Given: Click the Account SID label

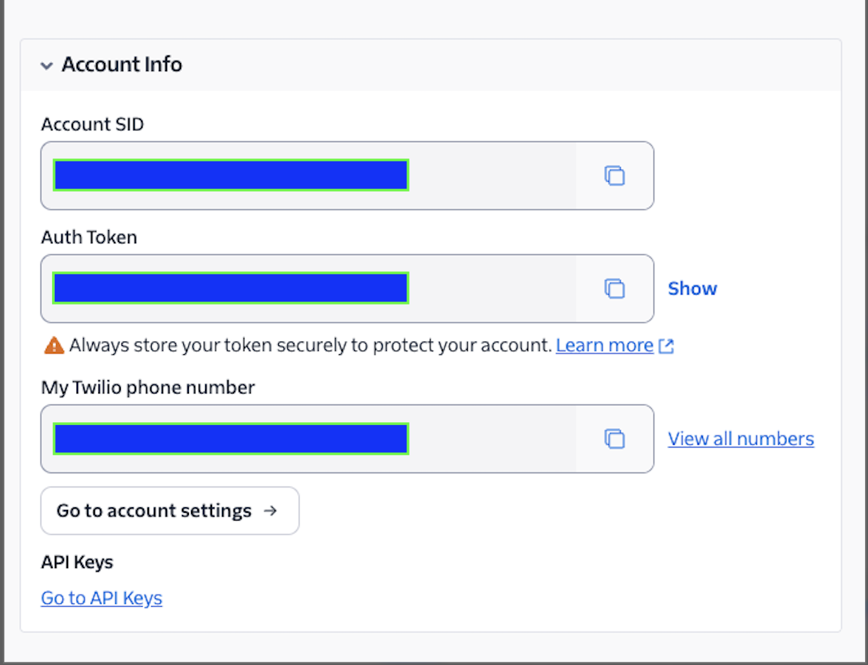Looking at the screenshot, I should 92,124.
